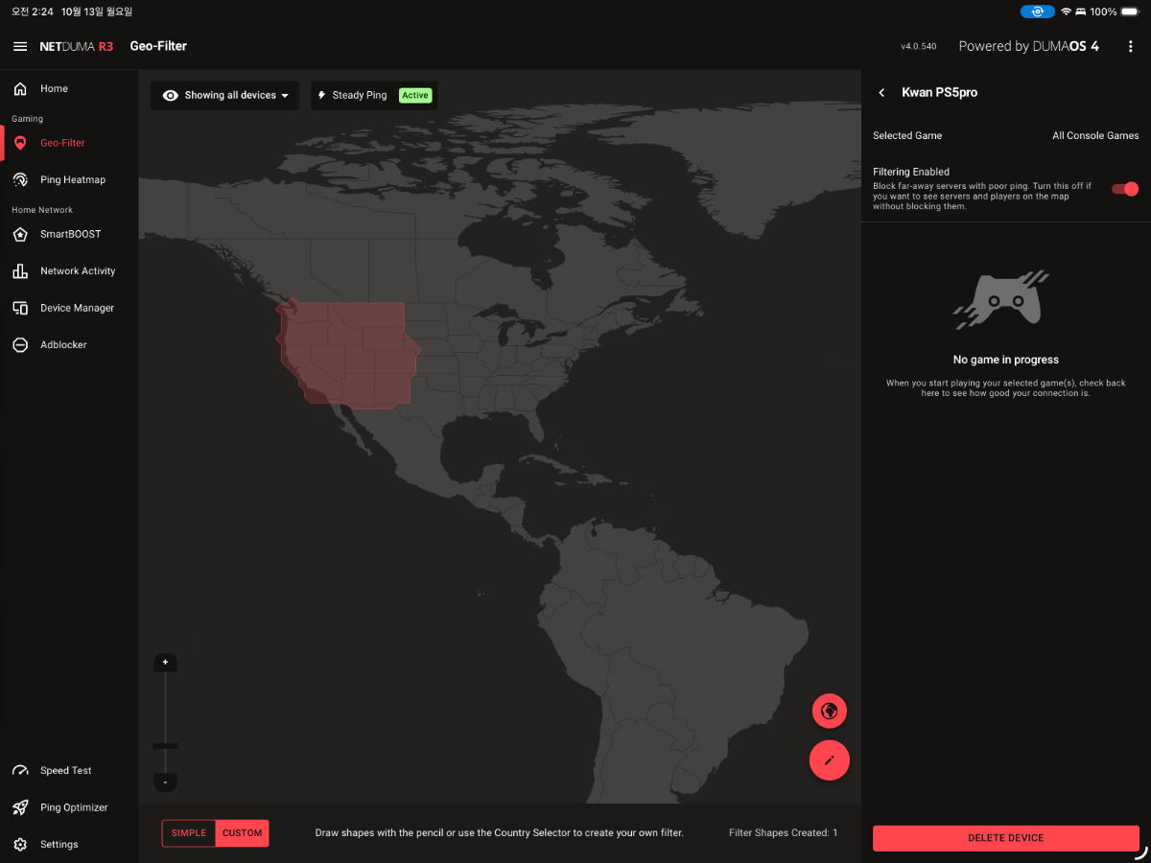The height and width of the screenshot is (863, 1151).
Task: Open the Device Manager menu item
Action: tap(77, 308)
